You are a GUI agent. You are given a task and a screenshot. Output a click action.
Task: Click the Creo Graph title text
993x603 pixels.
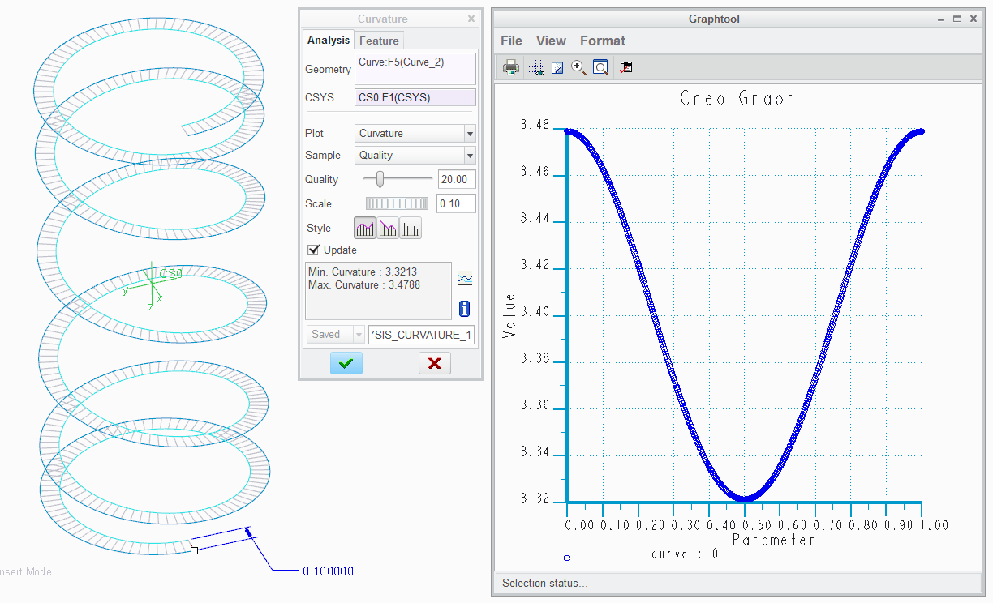coord(737,99)
